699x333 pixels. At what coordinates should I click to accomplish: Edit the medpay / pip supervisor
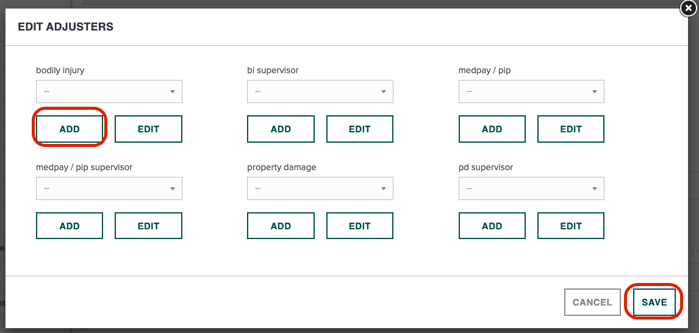(148, 226)
